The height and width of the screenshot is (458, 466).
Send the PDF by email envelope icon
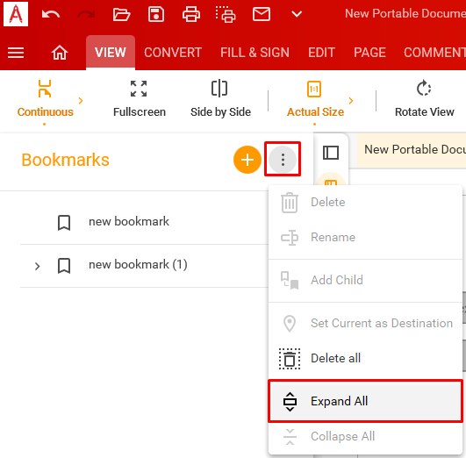click(x=262, y=14)
